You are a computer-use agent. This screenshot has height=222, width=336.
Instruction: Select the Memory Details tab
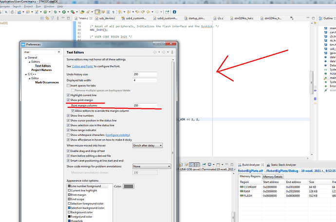[x=273, y=177]
